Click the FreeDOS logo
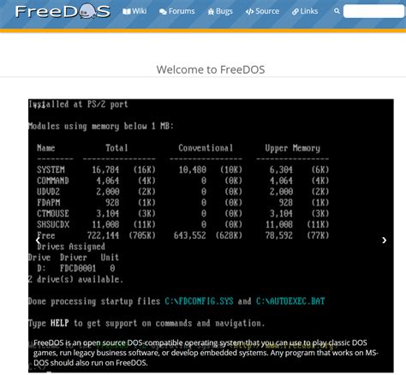This screenshot has height=375, width=406. click(x=63, y=11)
